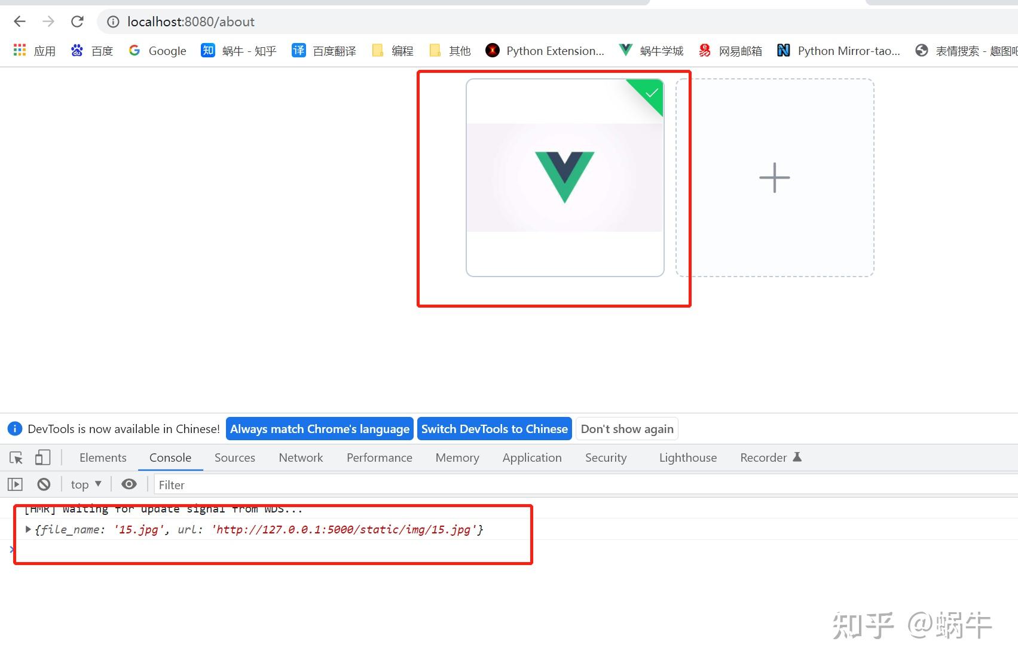Screen dimensions: 1018x666
Task: Click the plus tile to add new image
Action: [x=774, y=177]
